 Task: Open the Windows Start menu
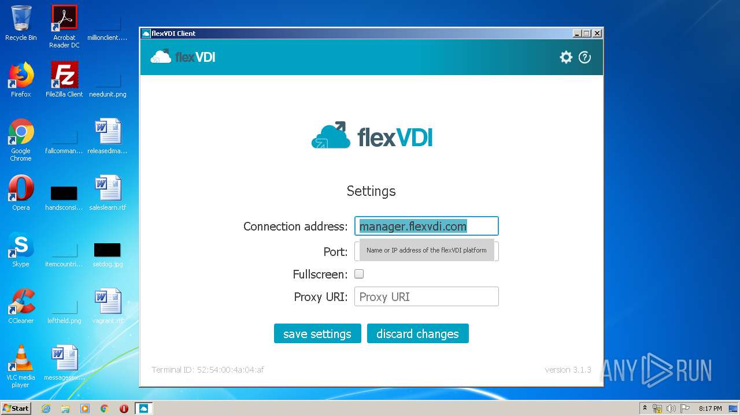(x=16, y=408)
